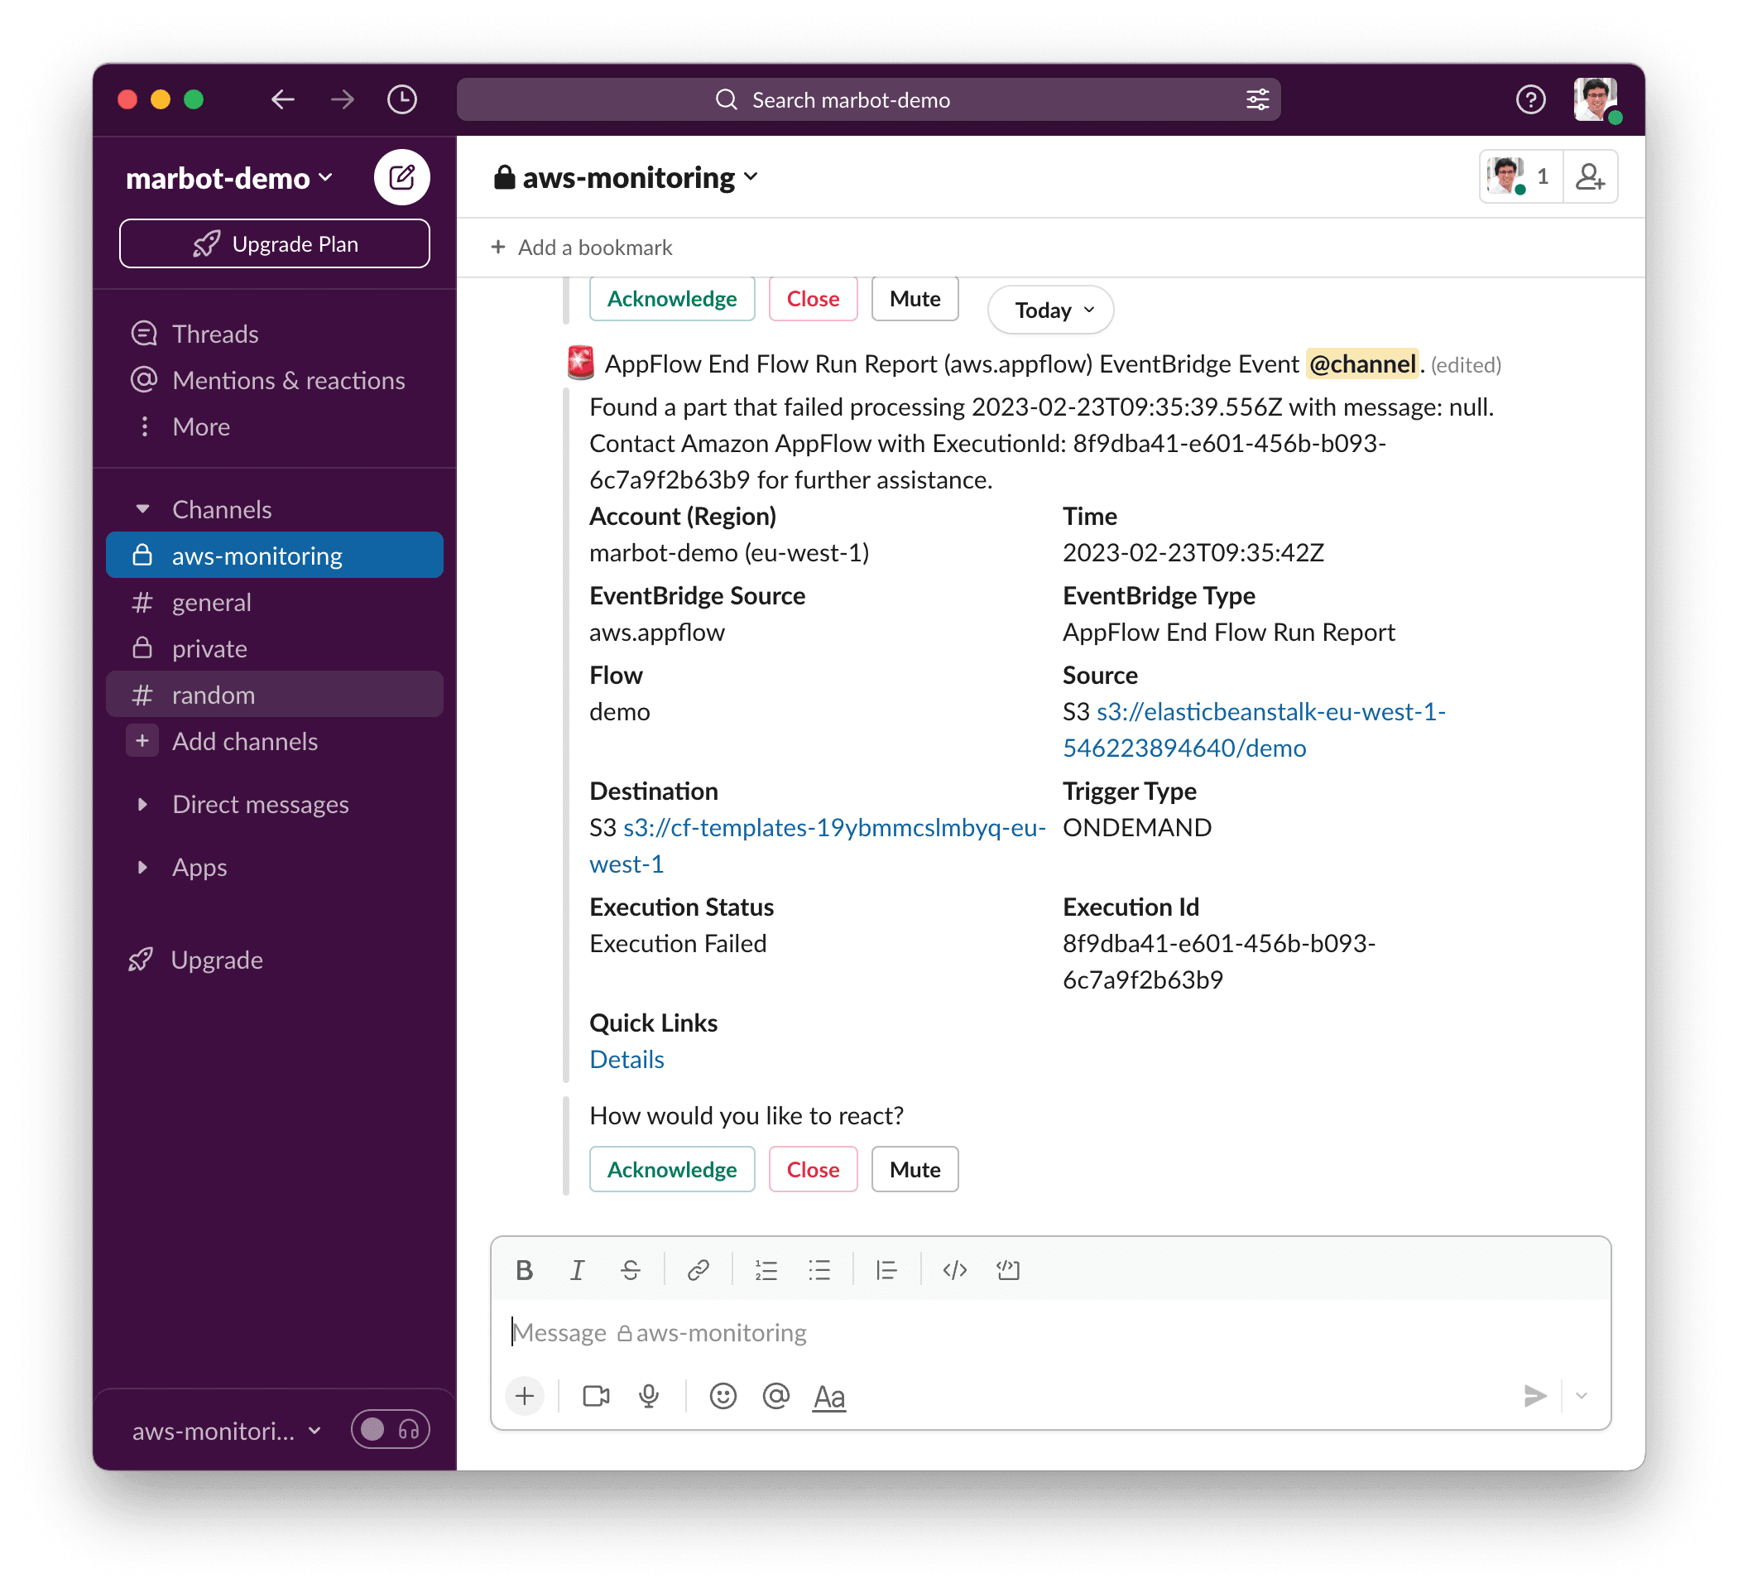Open the help question mark icon
This screenshot has width=1738, height=1593.
[x=1531, y=100]
